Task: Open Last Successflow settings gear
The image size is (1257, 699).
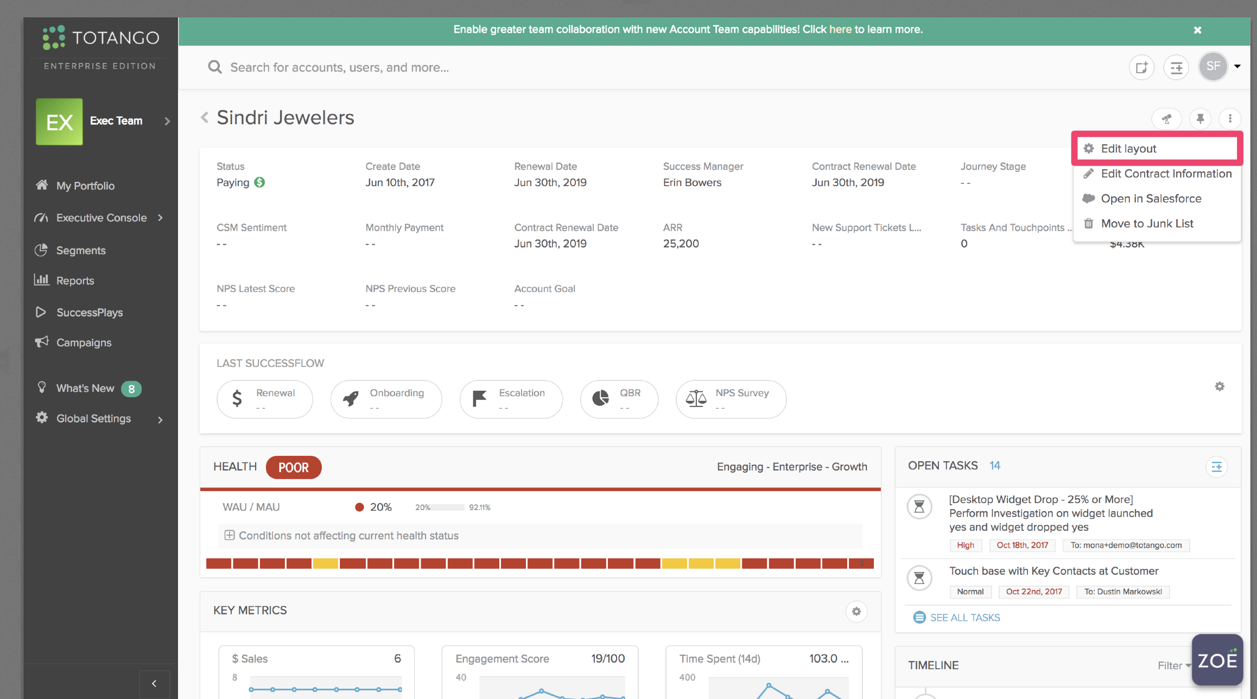Action: tap(1220, 386)
